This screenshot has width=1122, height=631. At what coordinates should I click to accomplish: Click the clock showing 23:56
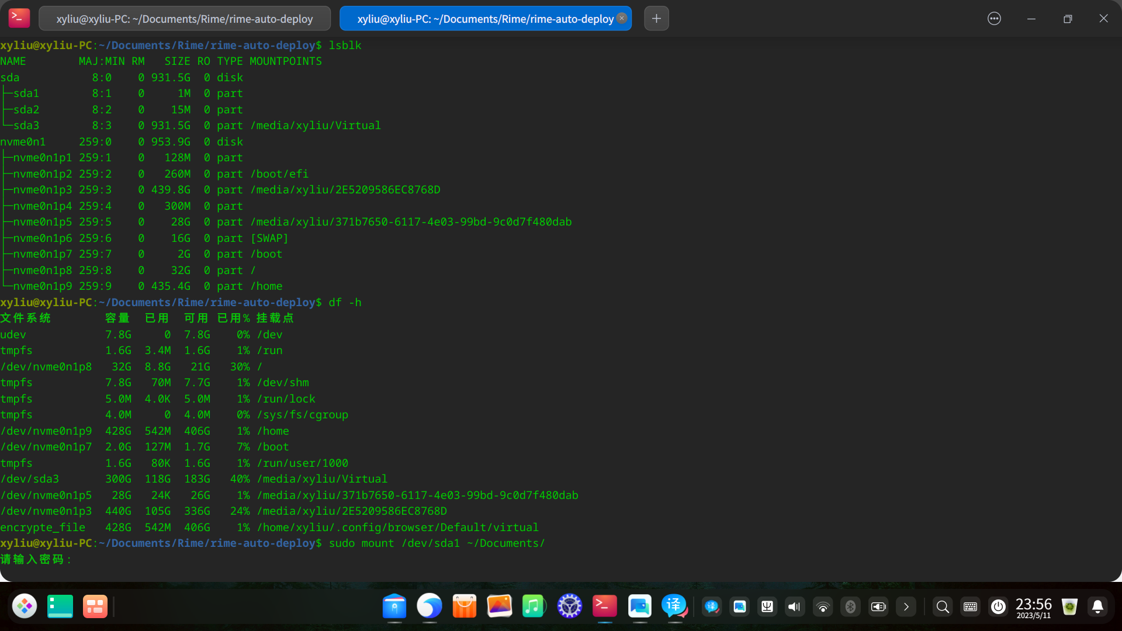point(1033,607)
